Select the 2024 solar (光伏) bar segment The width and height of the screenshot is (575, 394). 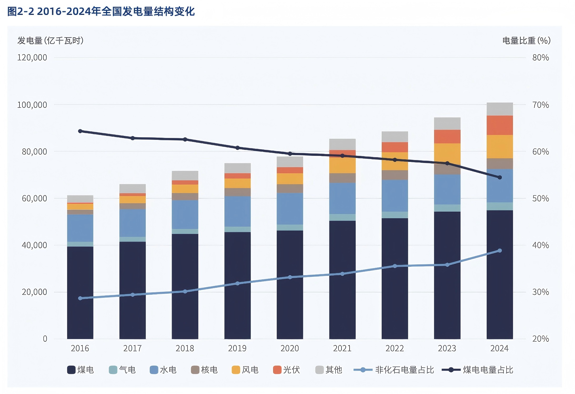[x=500, y=125]
